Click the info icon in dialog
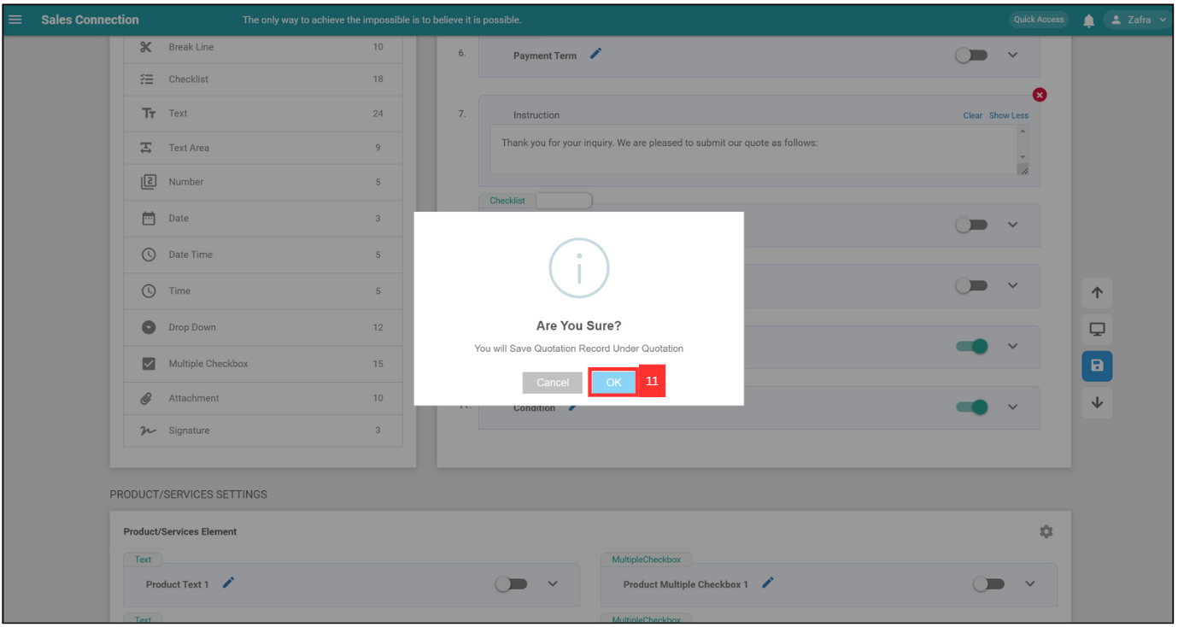Screen dimensions: 1178x627 (579, 268)
